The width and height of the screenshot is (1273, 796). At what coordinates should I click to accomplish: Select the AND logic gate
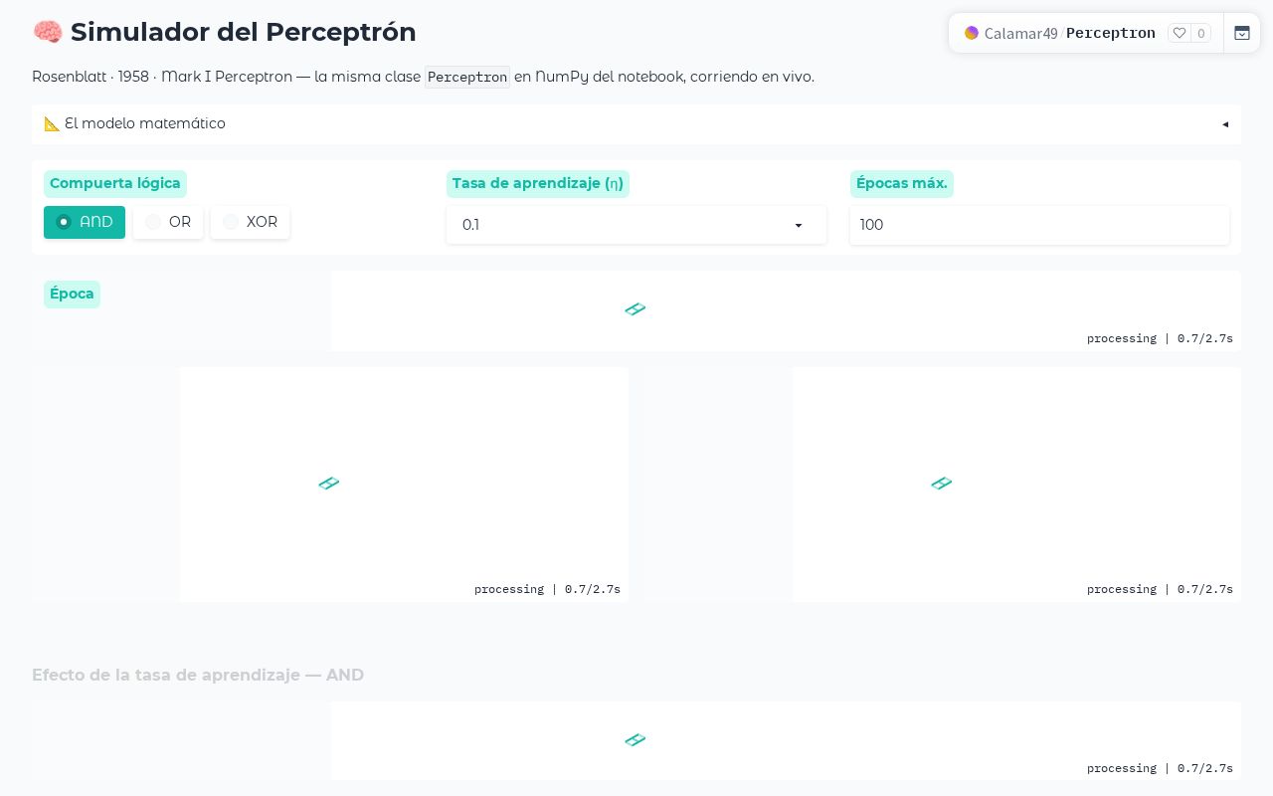tap(85, 222)
